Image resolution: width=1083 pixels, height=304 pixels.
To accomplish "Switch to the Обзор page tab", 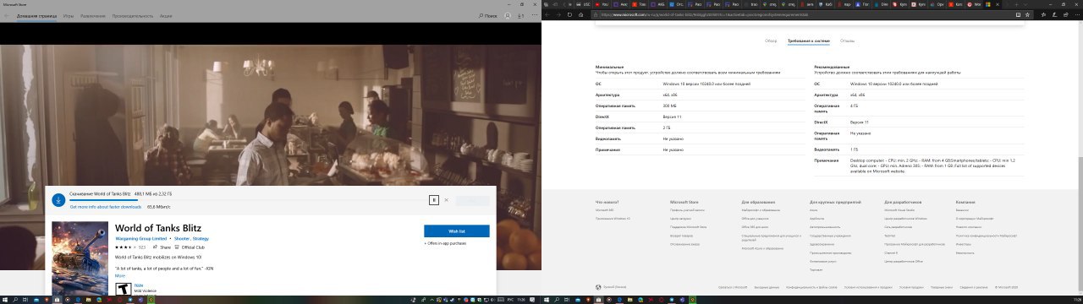I will [771, 40].
